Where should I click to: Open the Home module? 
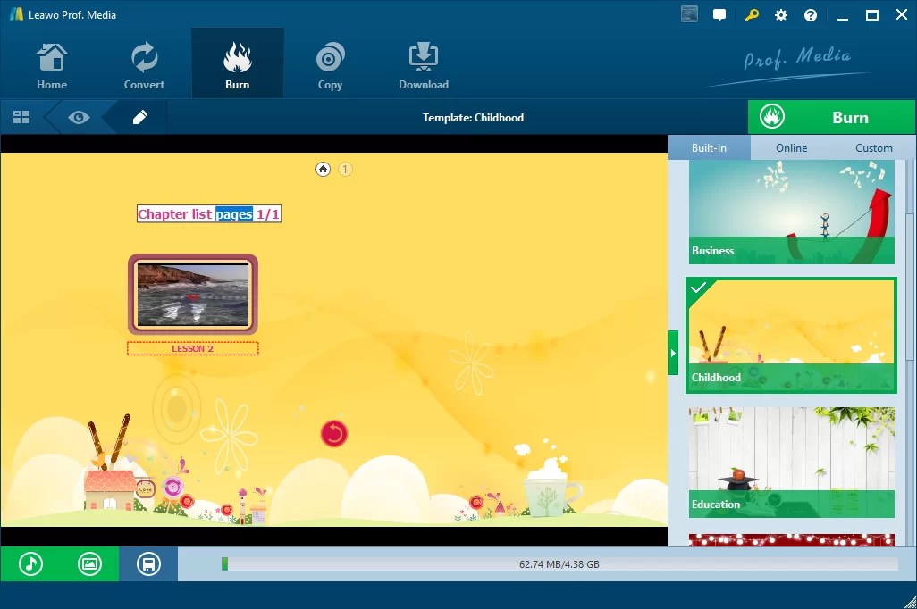click(x=52, y=65)
